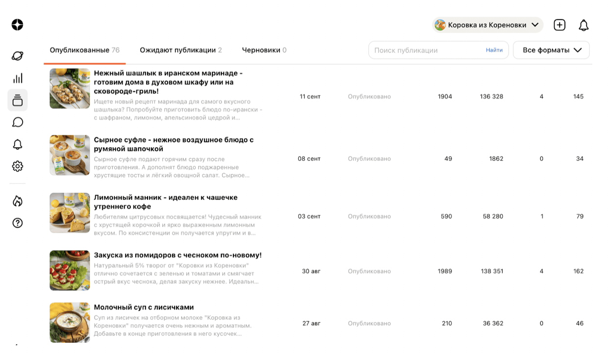Open statistics bar chart icon
608x357 pixels.
pyautogui.click(x=18, y=78)
